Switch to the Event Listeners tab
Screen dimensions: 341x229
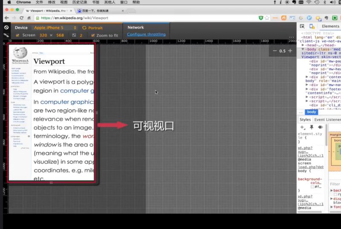(327, 119)
